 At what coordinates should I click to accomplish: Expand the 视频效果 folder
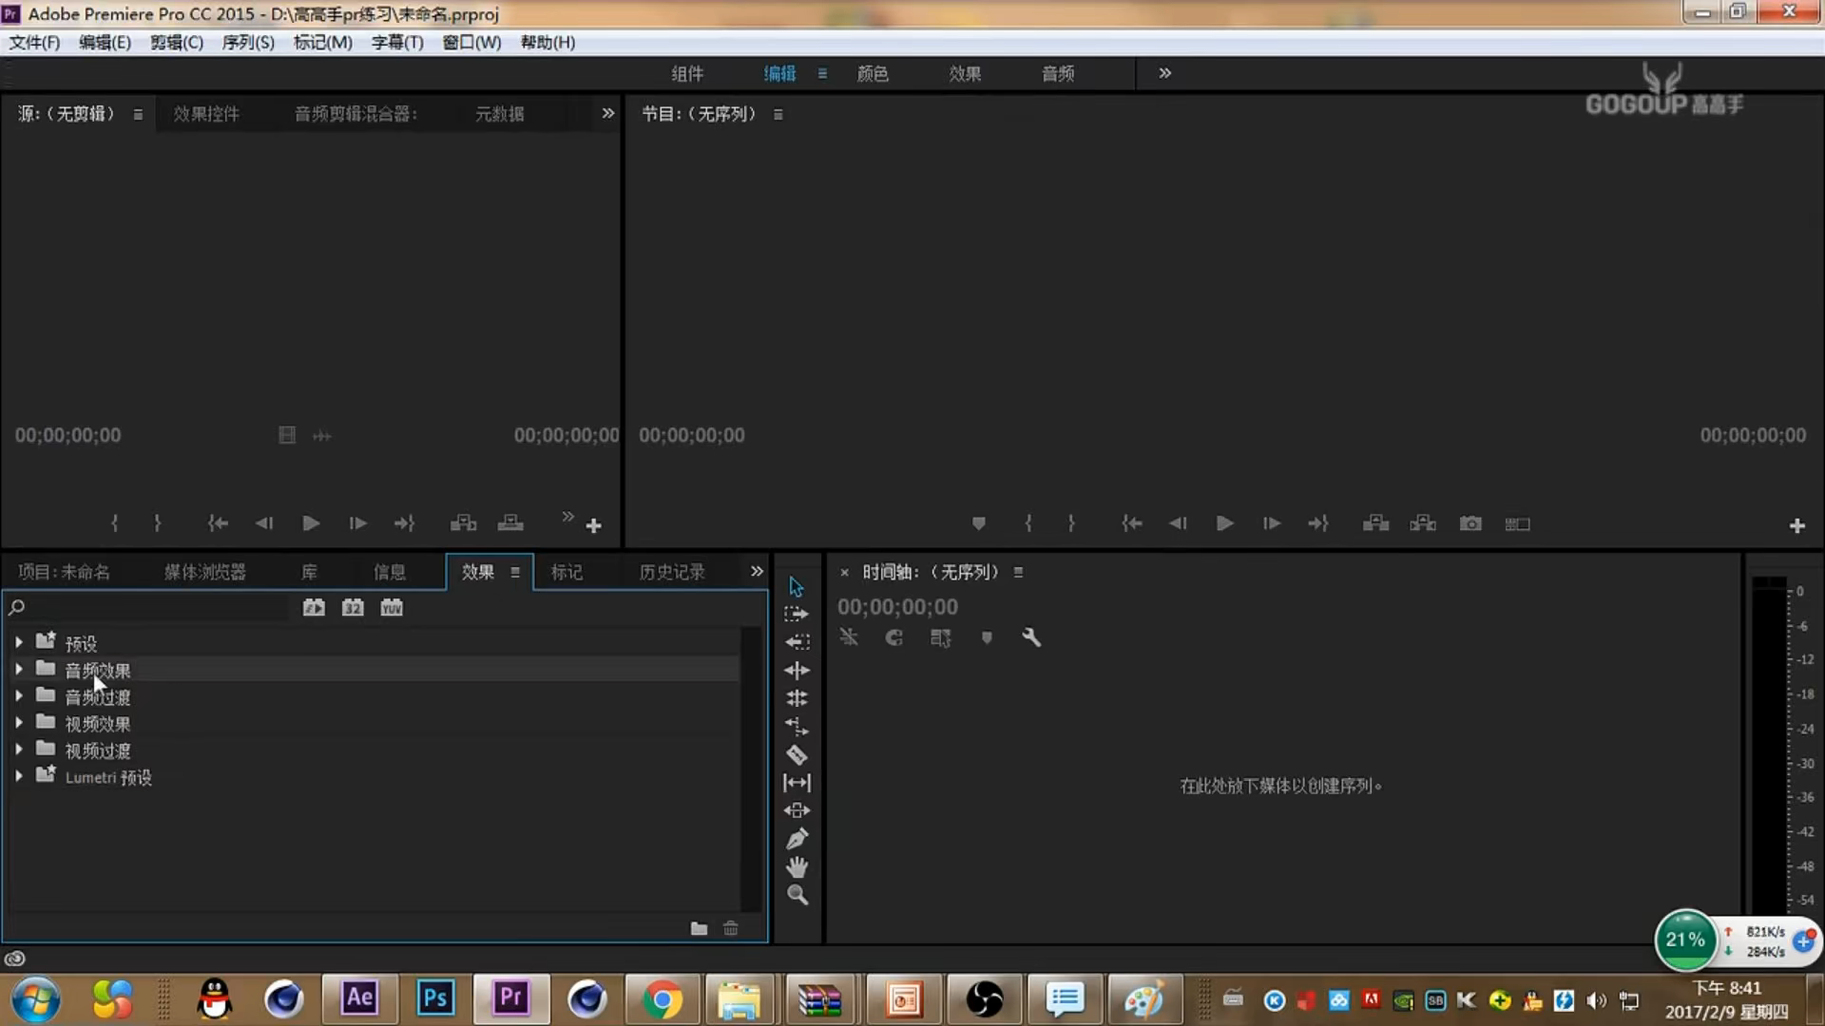18,722
